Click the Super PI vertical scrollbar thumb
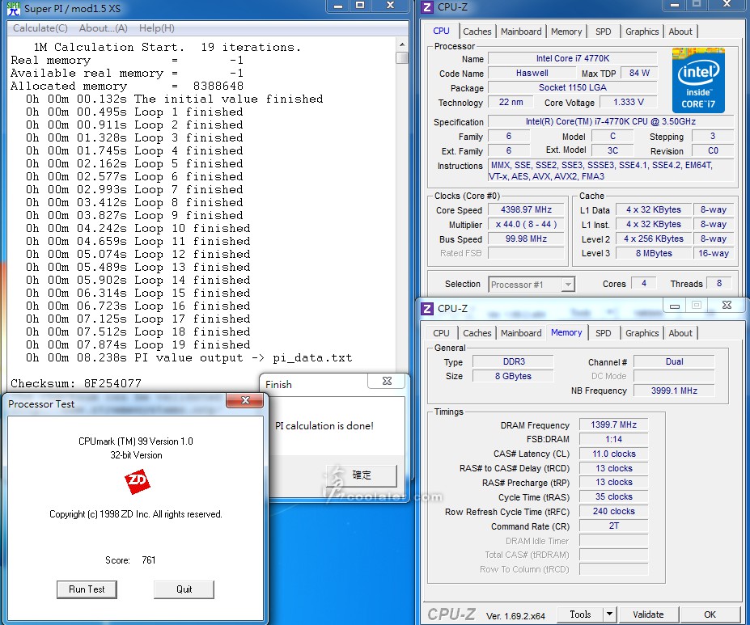This screenshot has height=625, width=750. coord(402,58)
